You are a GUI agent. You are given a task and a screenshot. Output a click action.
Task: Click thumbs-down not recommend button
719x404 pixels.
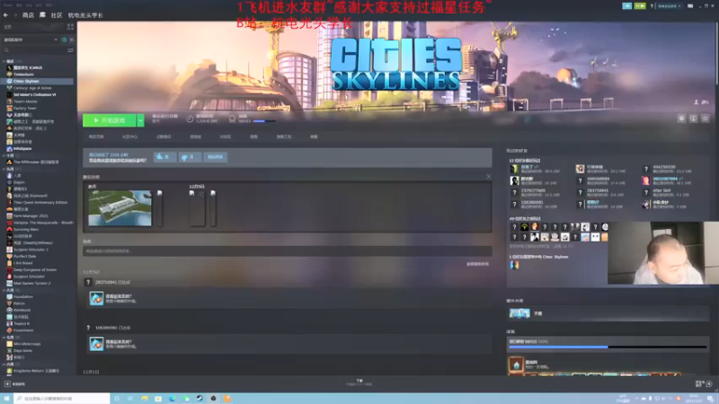pyautogui.click(x=189, y=157)
